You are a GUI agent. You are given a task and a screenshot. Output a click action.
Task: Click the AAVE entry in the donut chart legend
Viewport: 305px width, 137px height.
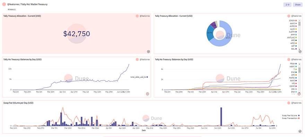click(x=293, y=23)
